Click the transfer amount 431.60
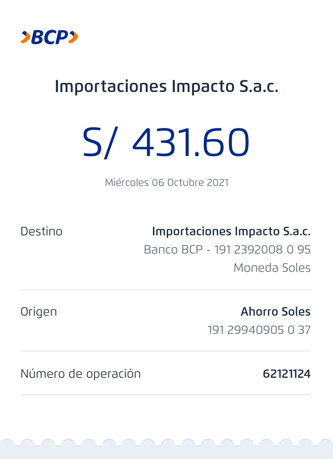Viewport: 333px width, 459px height. (191, 142)
